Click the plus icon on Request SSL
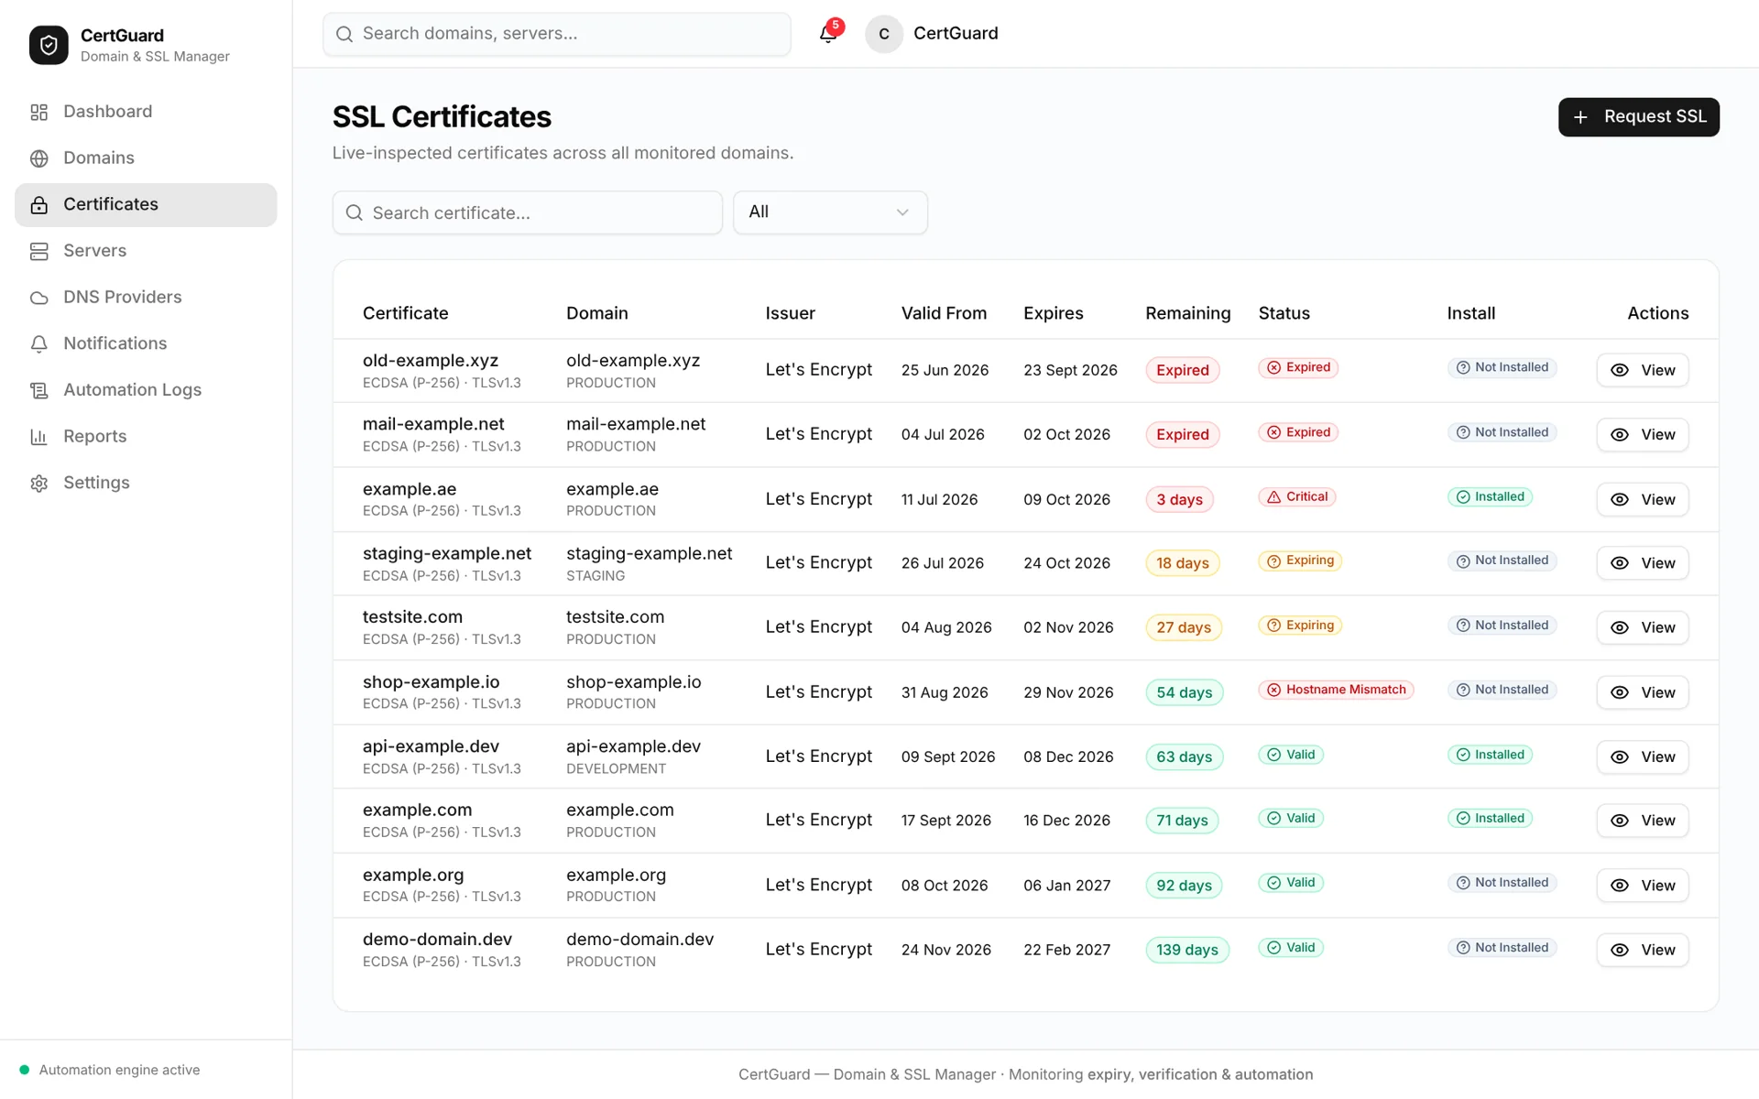Screen dimensions: 1759x1099 [1580, 117]
